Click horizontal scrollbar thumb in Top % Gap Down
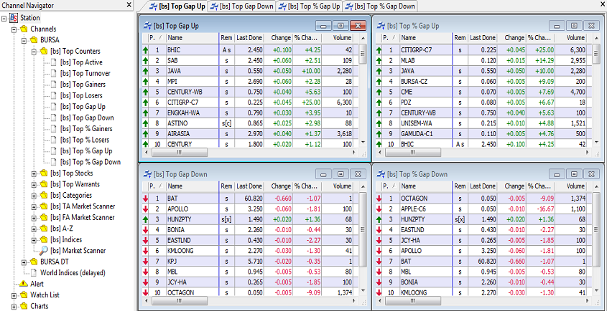The width and height of the screenshot is (607, 311). pos(412,300)
